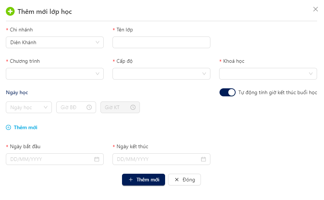Focus the Tên lớp text field
The width and height of the screenshot is (324, 200).
(161, 42)
